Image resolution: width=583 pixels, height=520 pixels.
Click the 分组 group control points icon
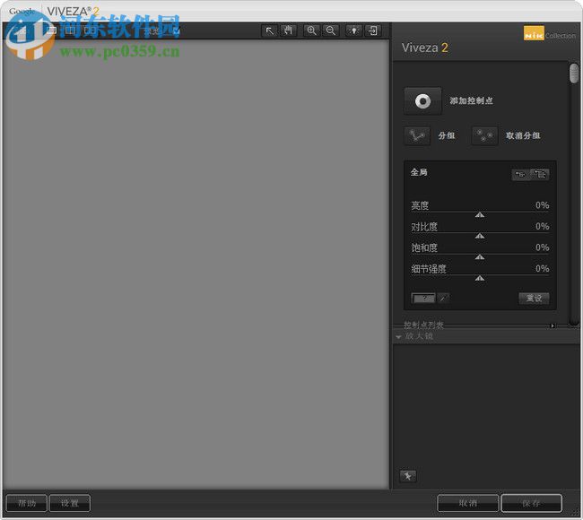click(417, 135)
